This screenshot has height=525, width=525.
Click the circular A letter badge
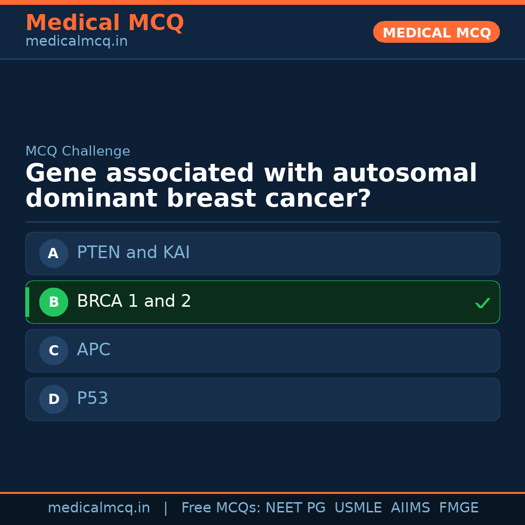pyautogui.click(x=53, y=253)
